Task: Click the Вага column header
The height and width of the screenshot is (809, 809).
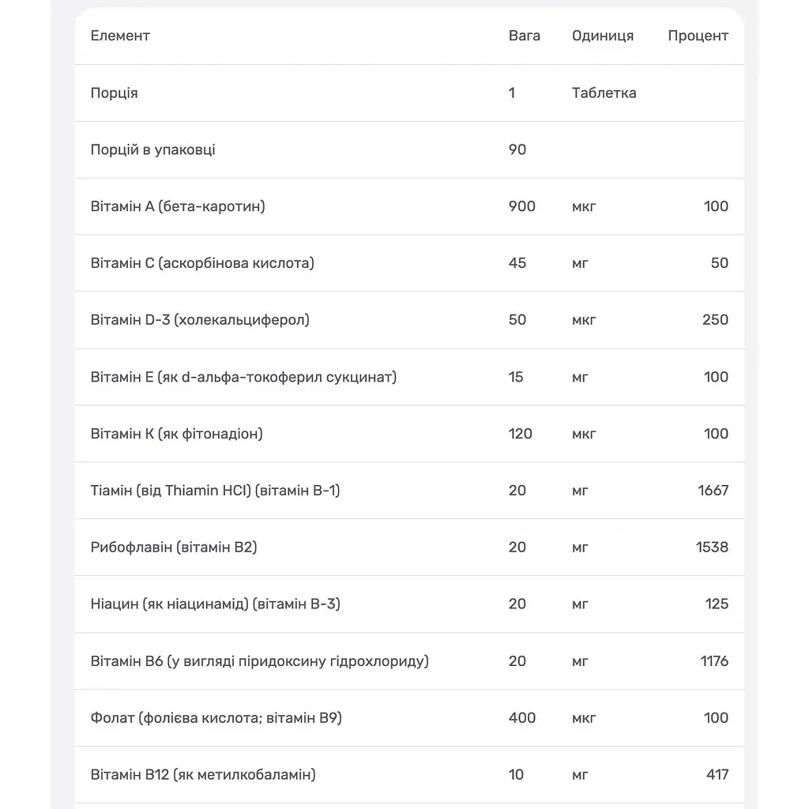Action: coord(525,36)
